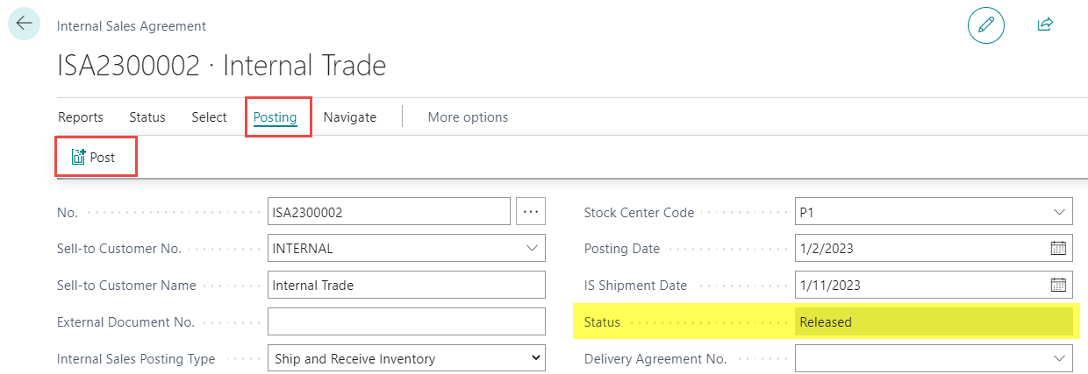Viewport: 1088px width, 374px height.
Task: Click the share icon
Action: coord(1044,25)
